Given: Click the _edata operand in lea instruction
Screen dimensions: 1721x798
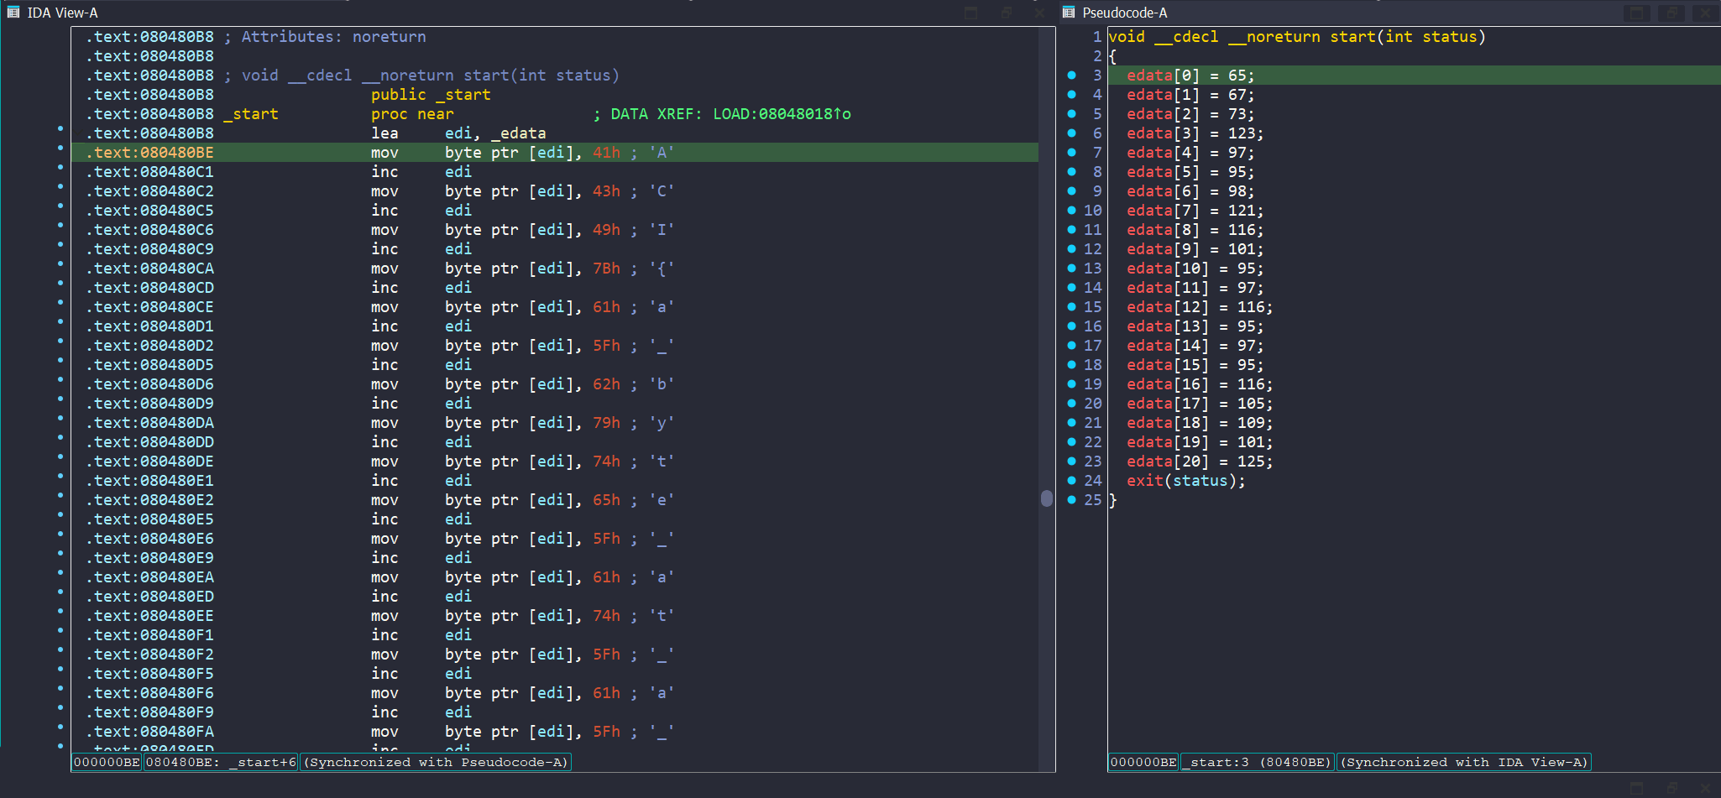Looking at the screenshot, I should coord(519,133).
